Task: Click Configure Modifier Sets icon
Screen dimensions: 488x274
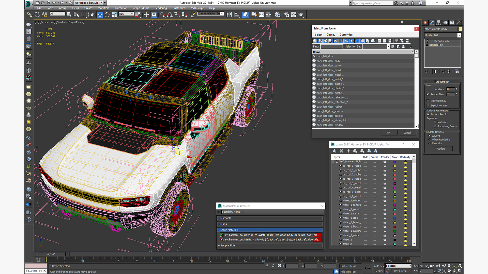Action: (457, 72)
